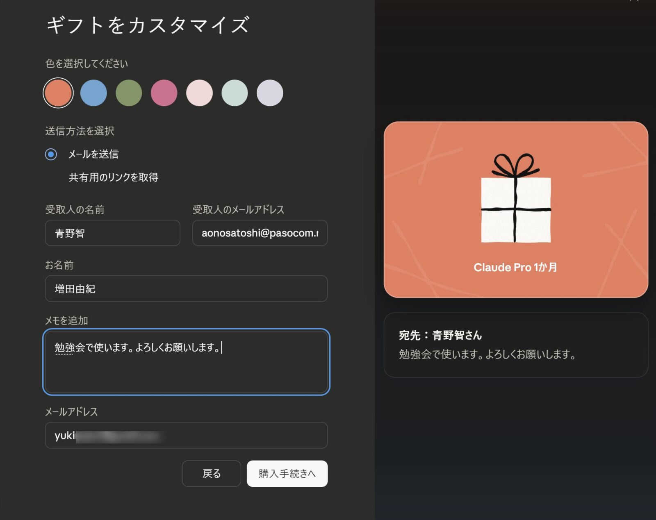The width and height of the screenshot is (656, 520).
Task: Pick the mint green color swatch
Action: pos(235,93)
